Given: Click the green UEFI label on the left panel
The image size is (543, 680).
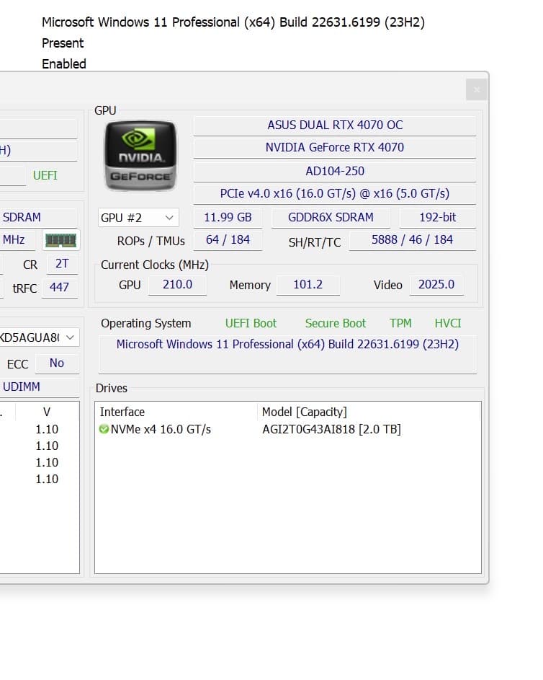Looking at the screenshot, I should 45,176.
